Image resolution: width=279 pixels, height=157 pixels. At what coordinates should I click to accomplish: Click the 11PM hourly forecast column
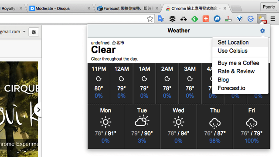pyautogui.click(x=99, y=83)
